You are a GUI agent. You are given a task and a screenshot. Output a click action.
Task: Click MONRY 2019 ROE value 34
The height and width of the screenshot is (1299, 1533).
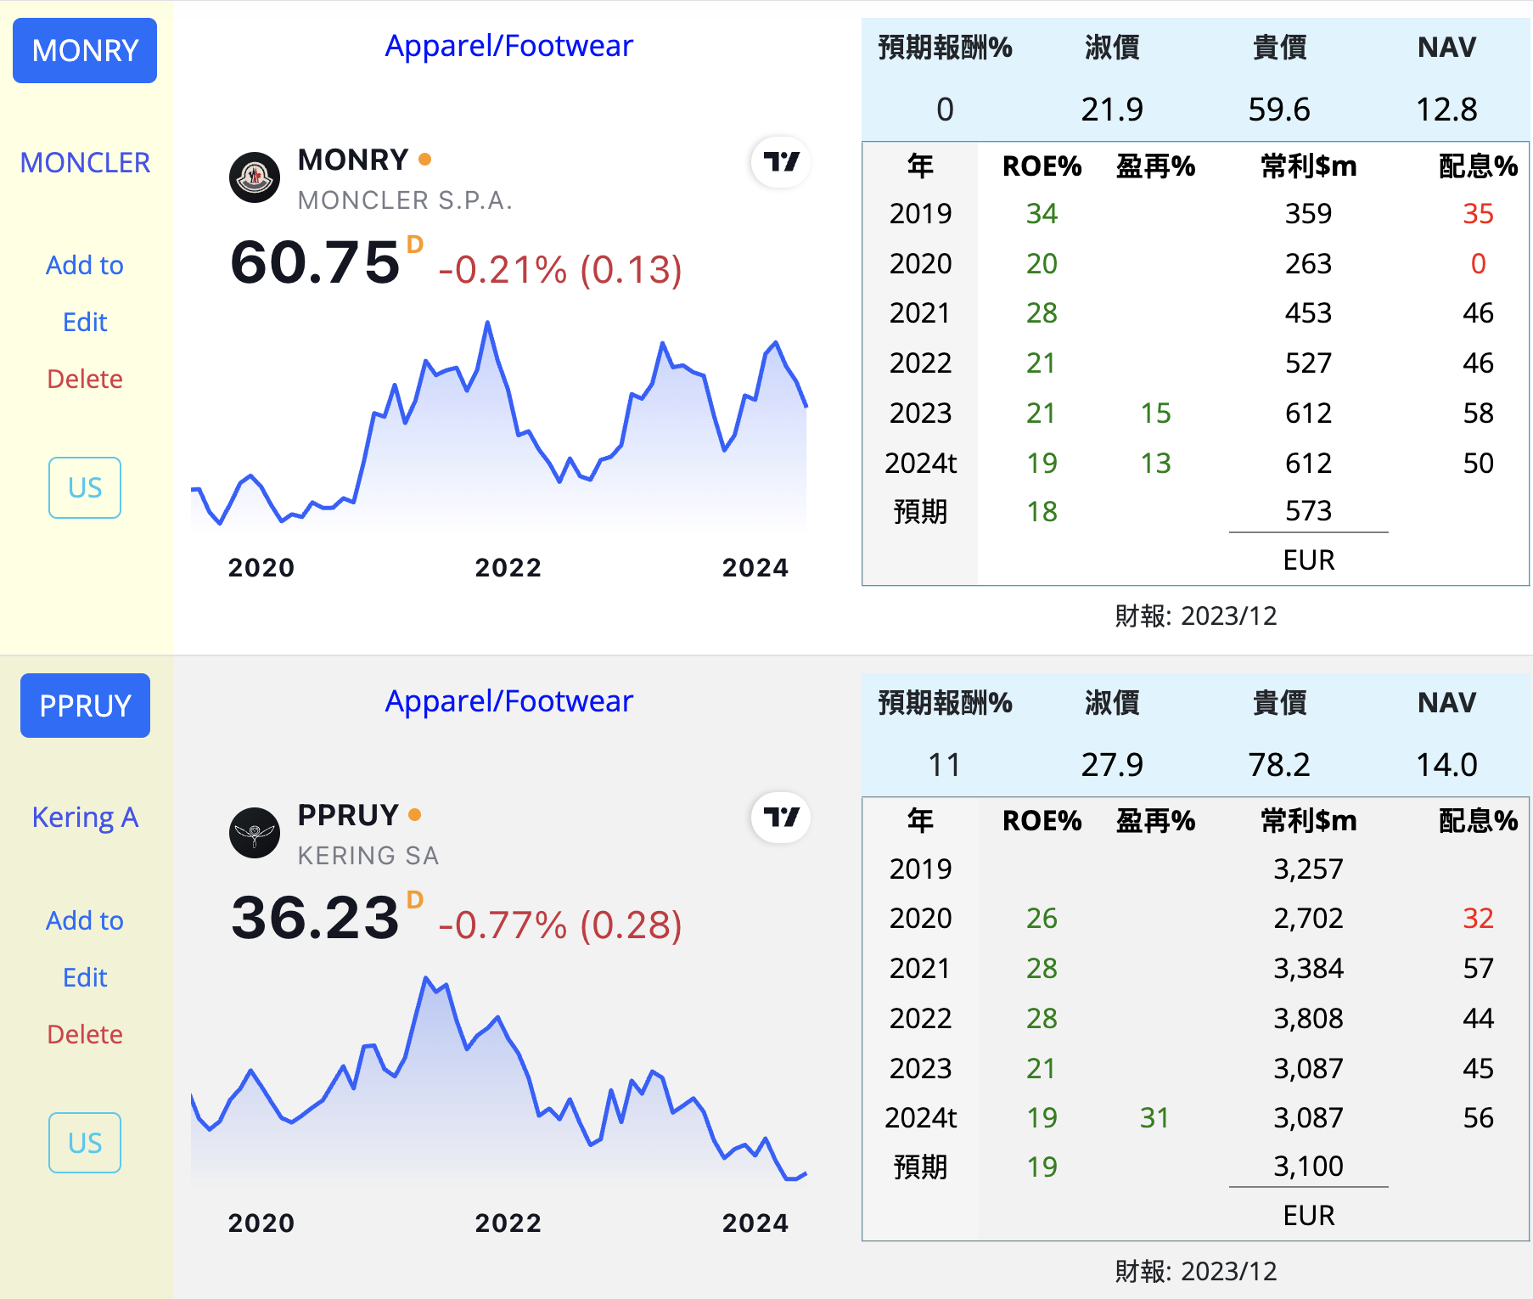[x=1042, y=214]
